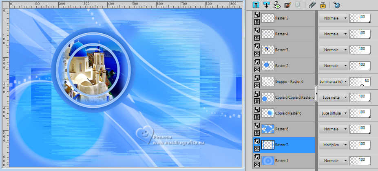Click the up-arrow icon in the layers toolbar
The width and height of the screenshot is (378, 171).
pos(256,4)
